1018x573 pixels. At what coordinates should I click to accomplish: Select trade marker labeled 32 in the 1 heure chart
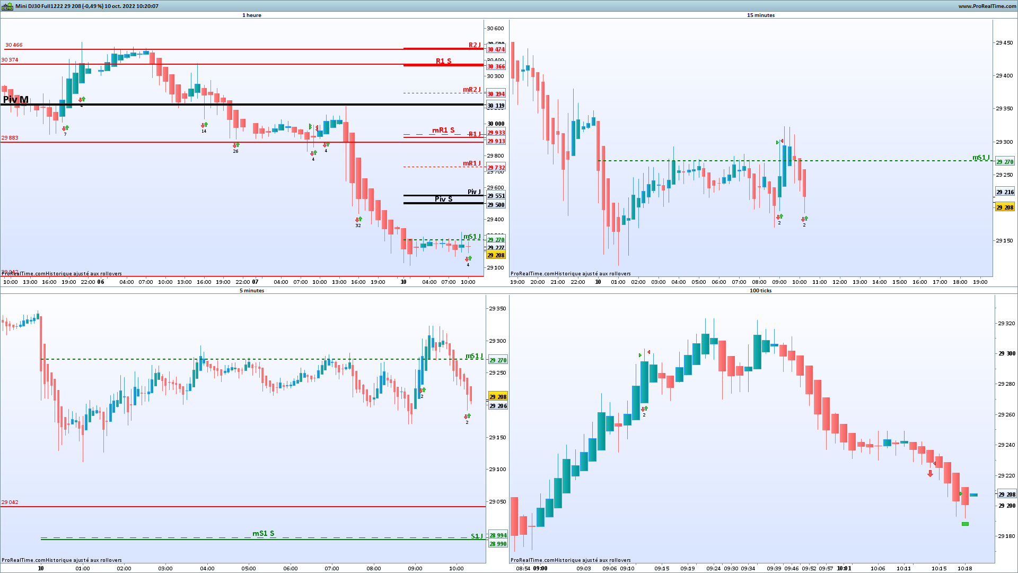pyautogui.click(x=358, y=220)
